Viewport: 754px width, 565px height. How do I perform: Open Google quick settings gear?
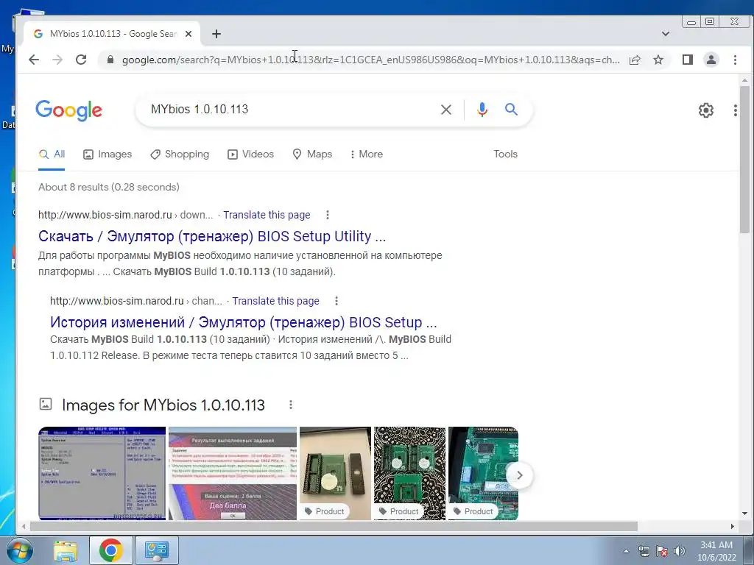tap(706, 110)
